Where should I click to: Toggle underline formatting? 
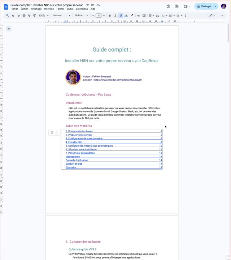121,16
